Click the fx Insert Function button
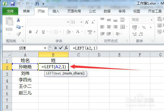The width and height of the screenshot is (164, 111). (66, 48)
